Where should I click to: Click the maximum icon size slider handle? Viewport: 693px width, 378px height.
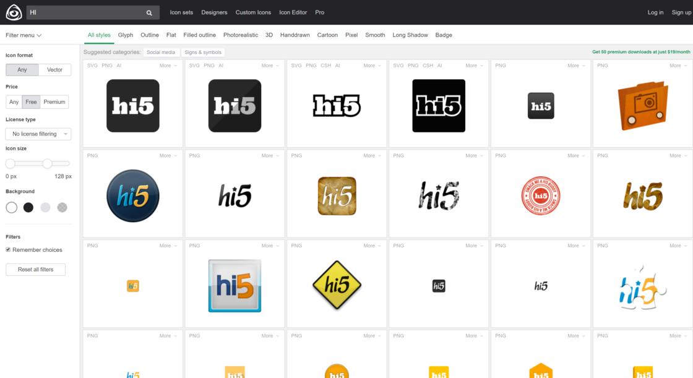coord(47,163)
